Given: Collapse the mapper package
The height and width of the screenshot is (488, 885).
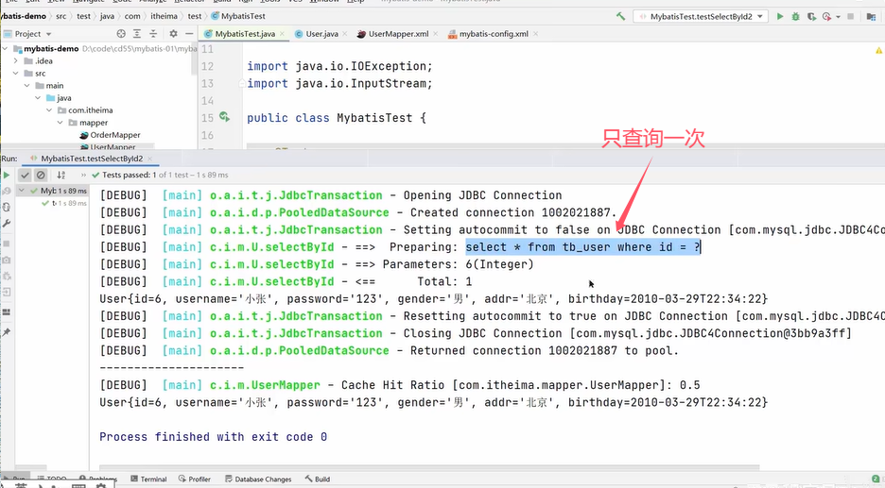Looking at the screenshot, I should tap(60, 123).
